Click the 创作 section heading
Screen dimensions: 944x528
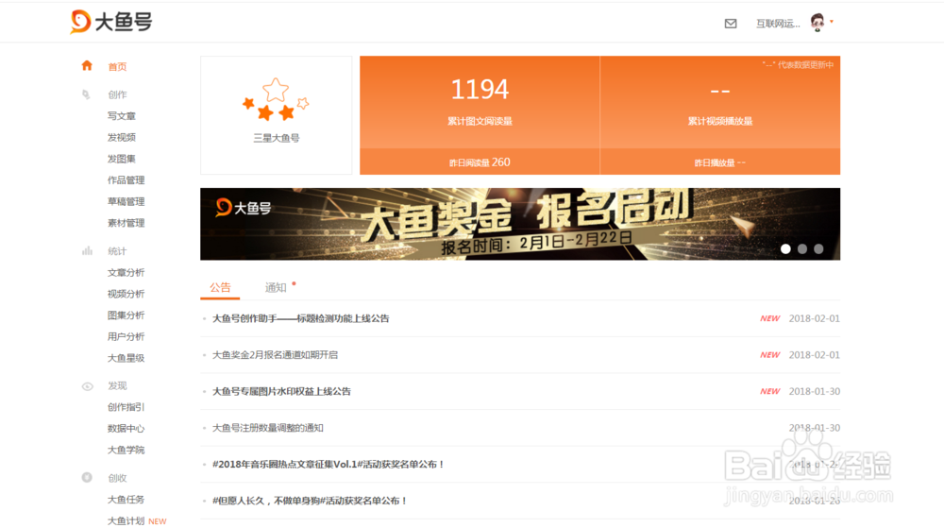click(117, 94)
